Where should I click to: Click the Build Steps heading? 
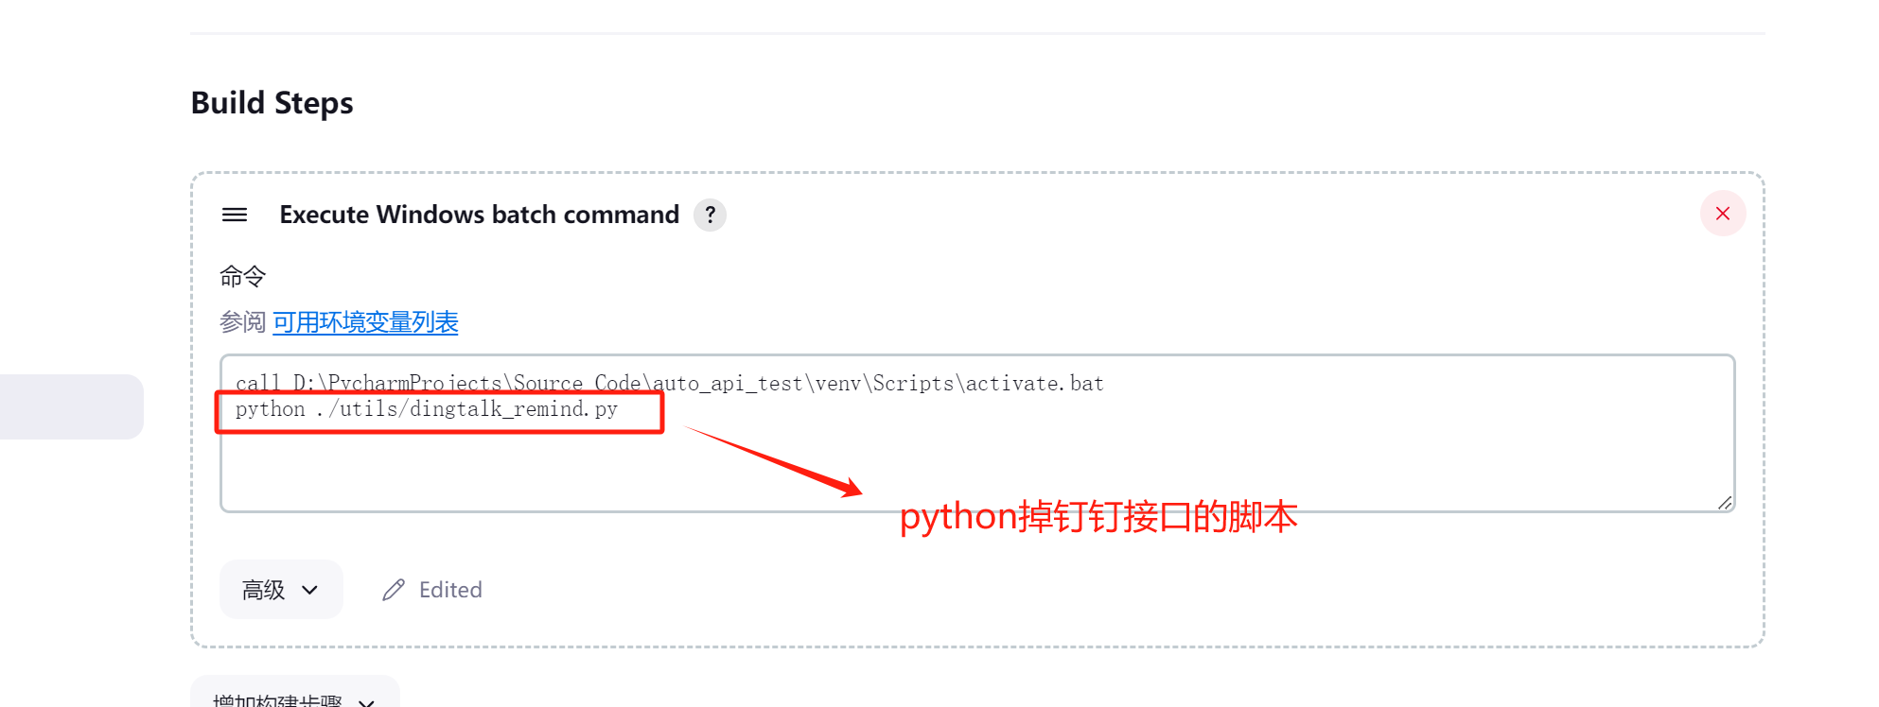(272, 103)
